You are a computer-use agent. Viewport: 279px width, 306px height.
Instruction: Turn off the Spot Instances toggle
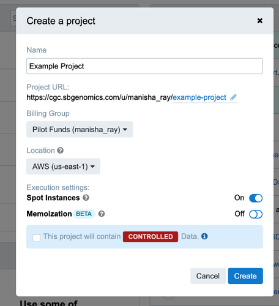[256, 198]
